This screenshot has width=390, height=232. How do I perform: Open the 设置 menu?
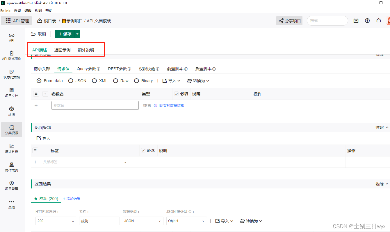[x=17, y=11]
